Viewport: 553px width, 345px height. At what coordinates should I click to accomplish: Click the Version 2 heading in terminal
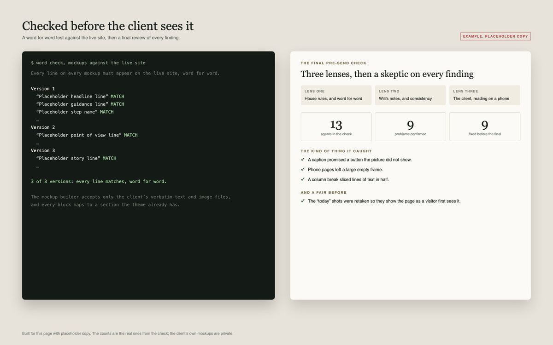coord(43,127)
